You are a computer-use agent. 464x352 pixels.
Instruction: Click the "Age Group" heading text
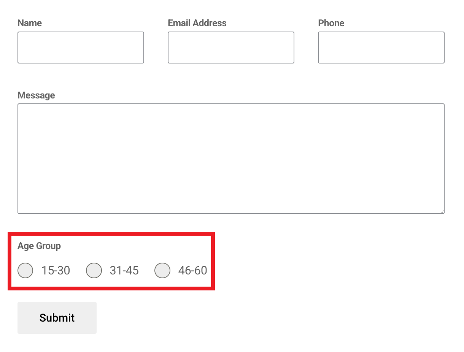point(39,246)
